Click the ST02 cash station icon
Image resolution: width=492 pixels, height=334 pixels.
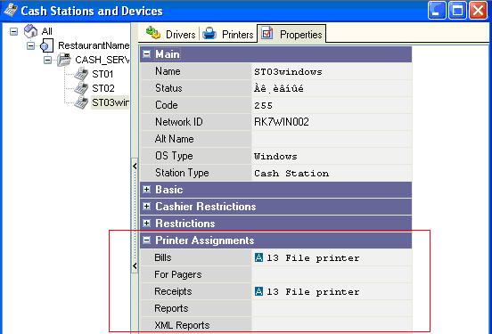[x=82, y=88]
